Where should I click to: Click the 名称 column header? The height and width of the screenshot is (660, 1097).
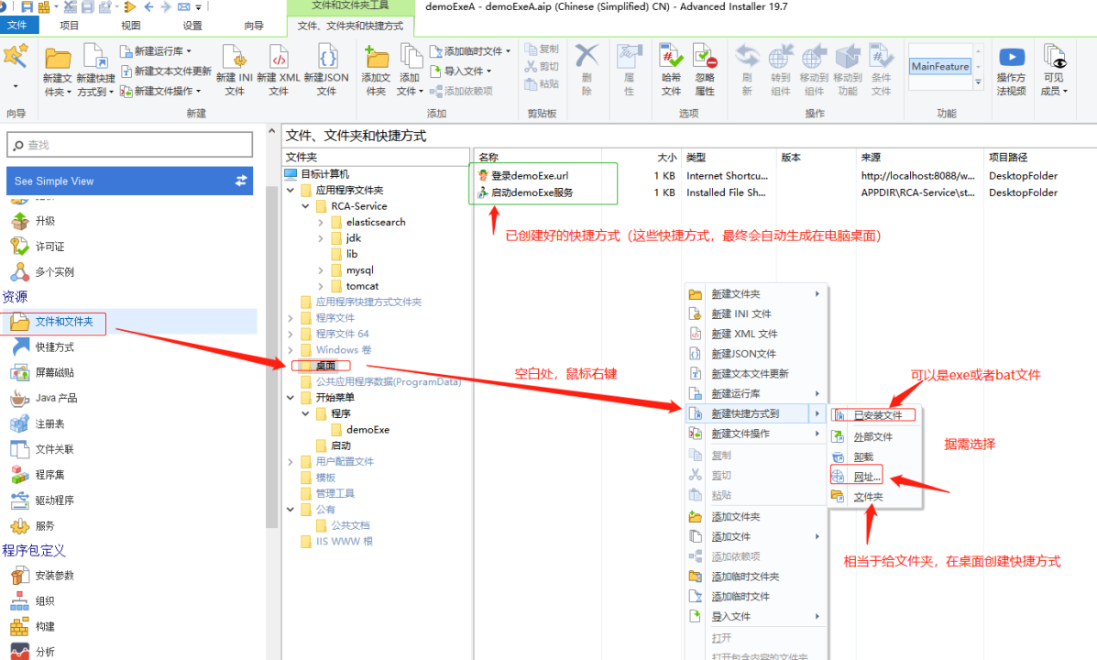(x=537, y=158)
